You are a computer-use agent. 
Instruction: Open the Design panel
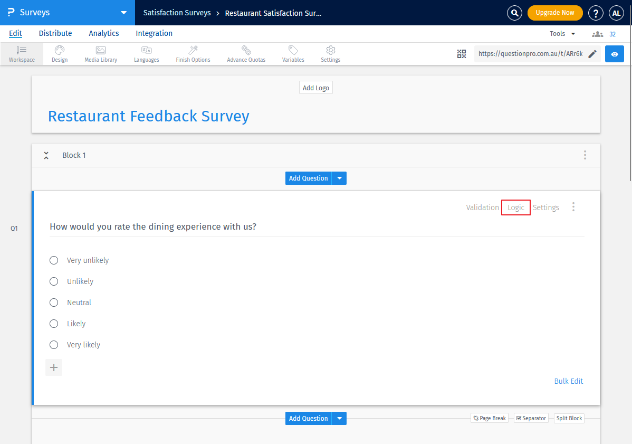pyautogui.click(x=59, y=53)
